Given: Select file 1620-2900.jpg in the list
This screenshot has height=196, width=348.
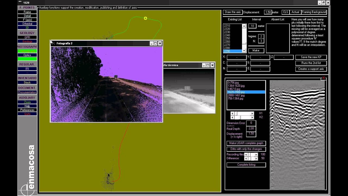Looking at the screenshot, I should [x=246, y=92].
